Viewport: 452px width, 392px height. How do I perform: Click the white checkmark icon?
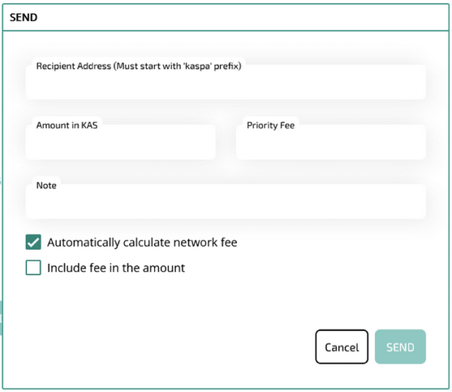pyautogui.click(x=33, y=242)
